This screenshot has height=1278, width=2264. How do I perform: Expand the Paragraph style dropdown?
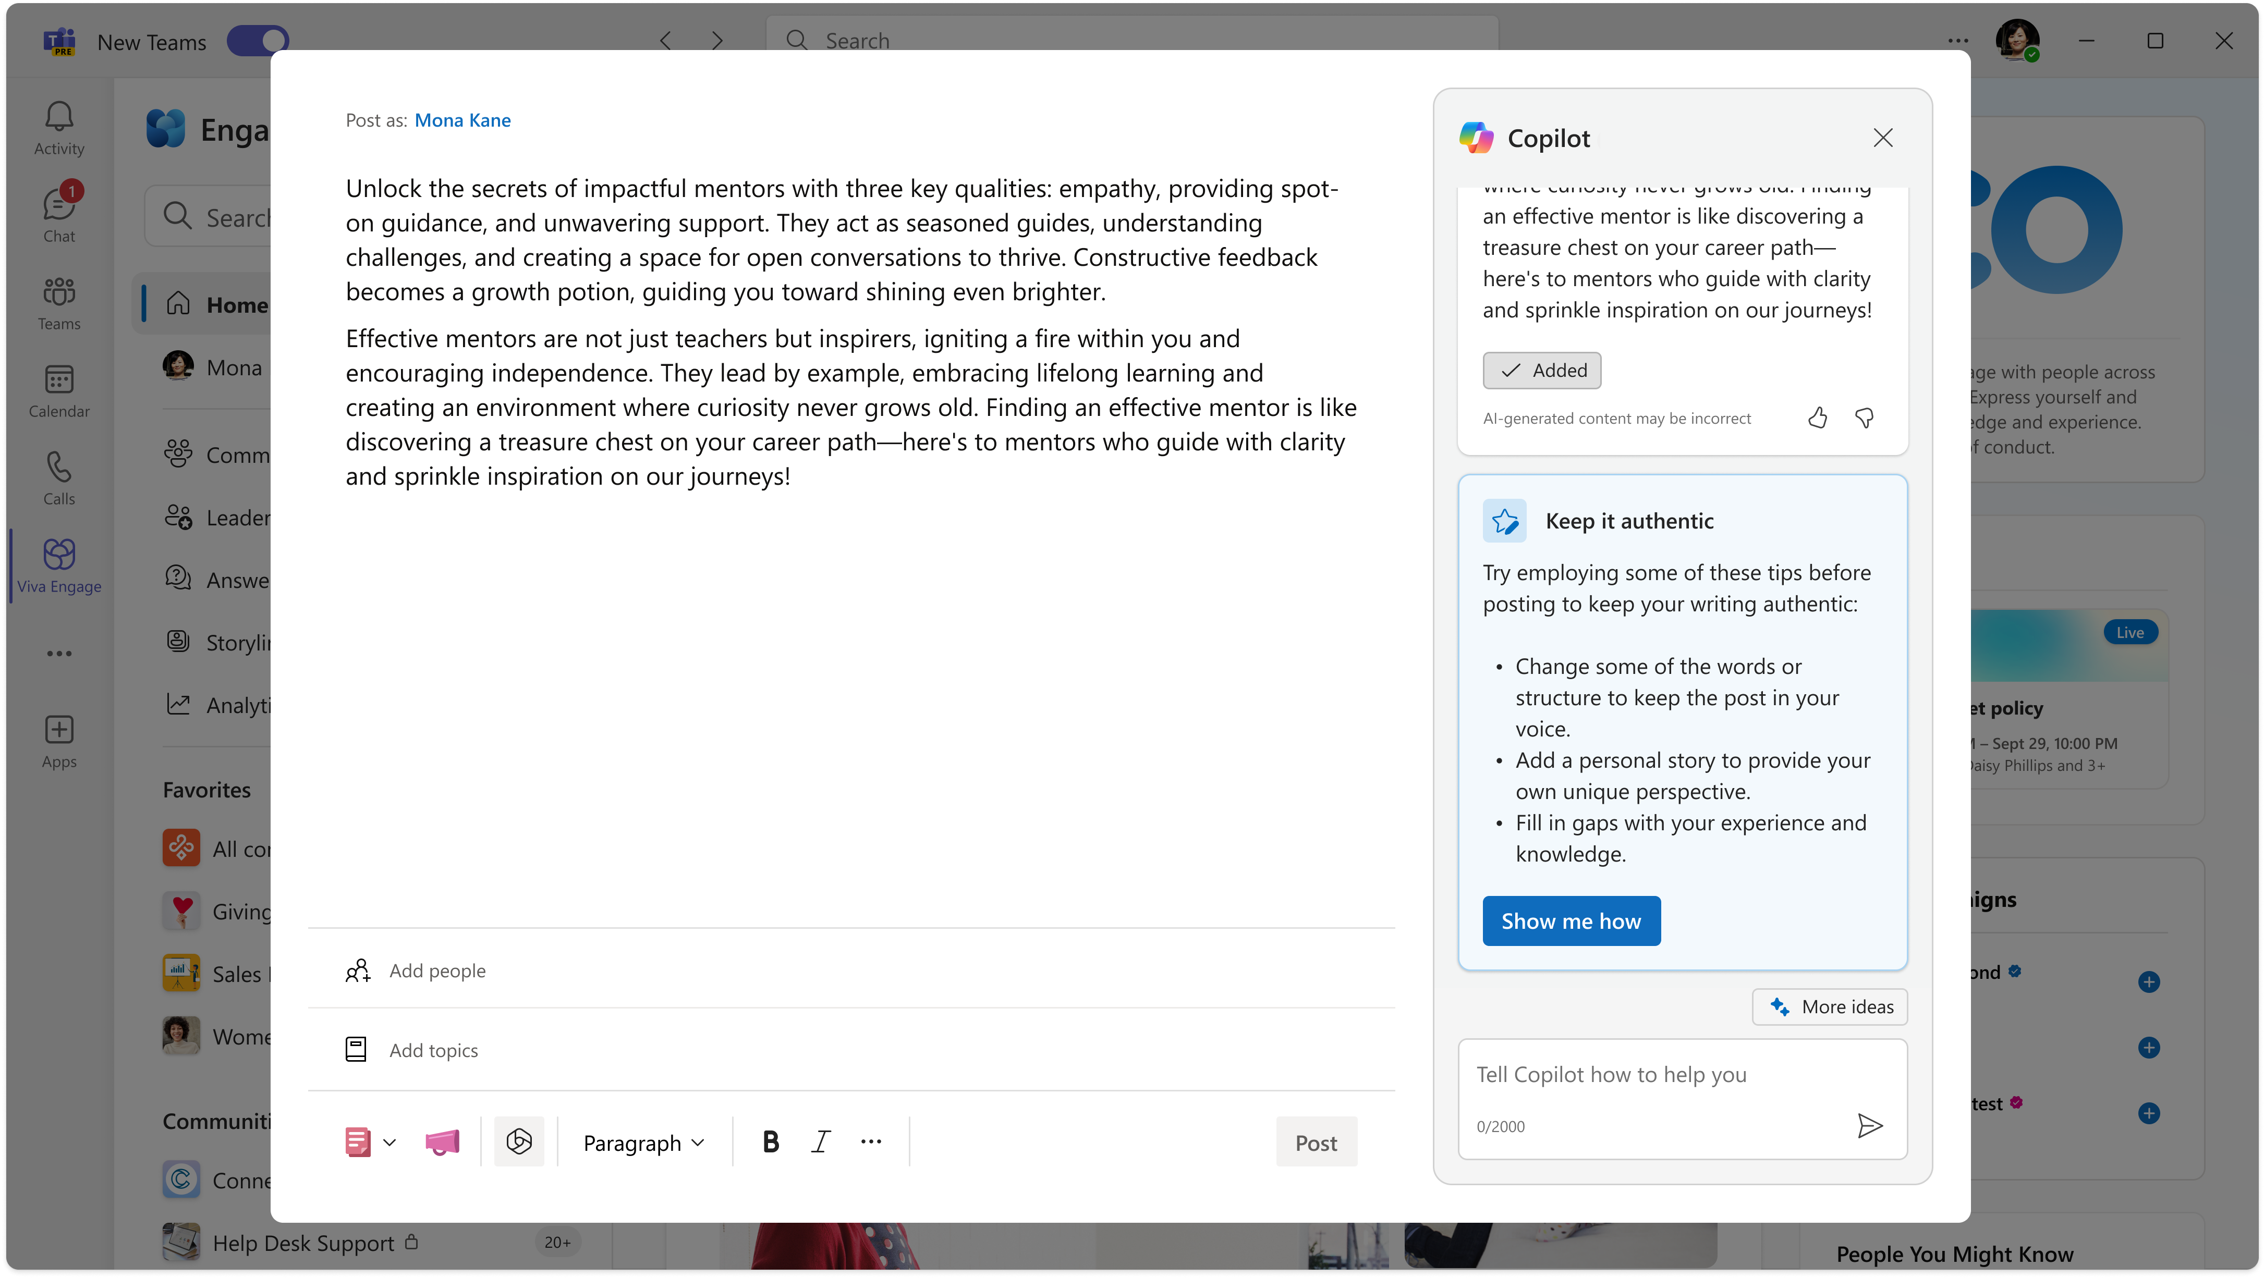coord(642,1141)
